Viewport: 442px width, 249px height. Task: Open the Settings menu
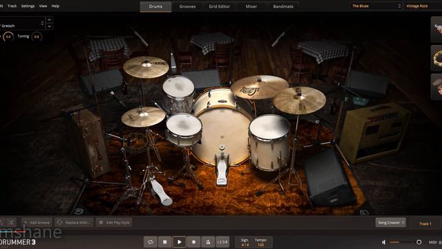(x=28, y=6)
